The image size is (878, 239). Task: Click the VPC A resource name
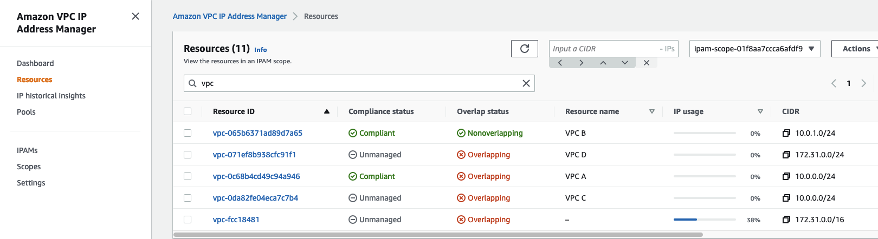tap(576, 176)
